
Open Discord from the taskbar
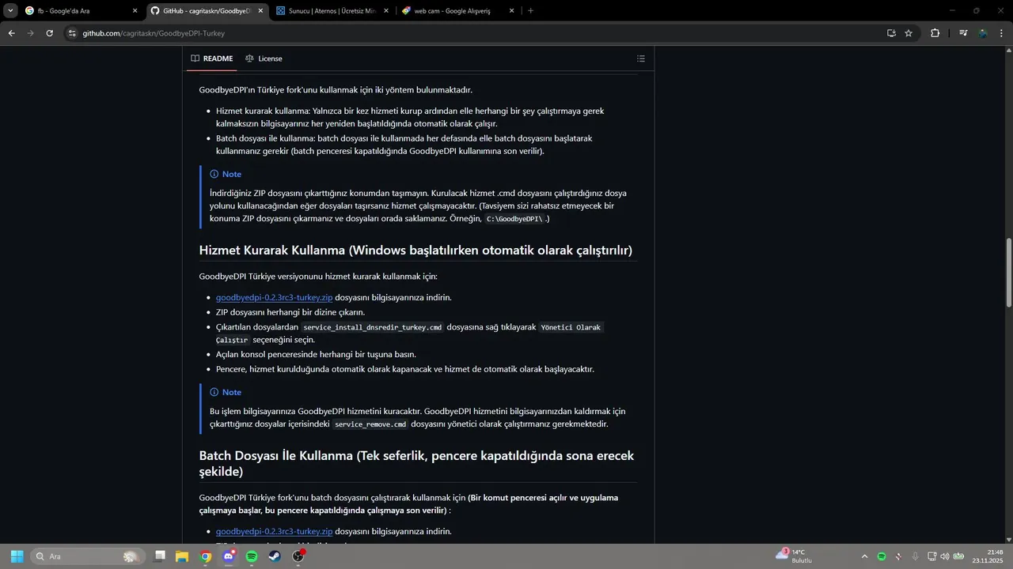(x=229, y=556)
